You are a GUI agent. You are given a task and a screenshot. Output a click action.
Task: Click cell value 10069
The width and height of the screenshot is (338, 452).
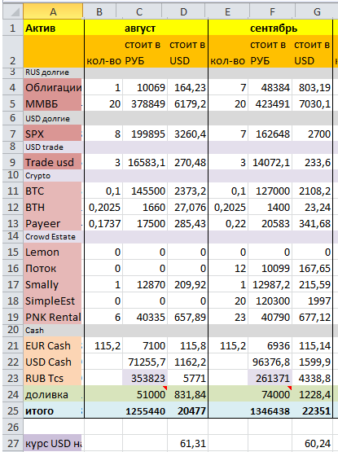pyautogui.click(x=145, y=87)
